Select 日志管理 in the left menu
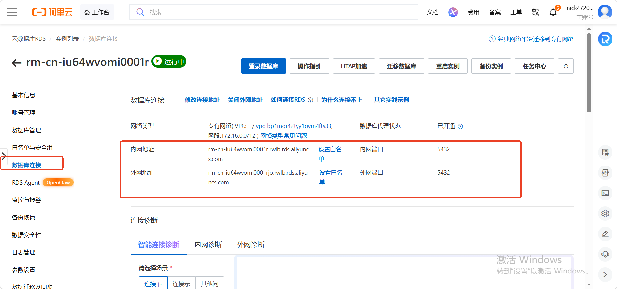Screen dimensions: 617x289 [24, 252]
